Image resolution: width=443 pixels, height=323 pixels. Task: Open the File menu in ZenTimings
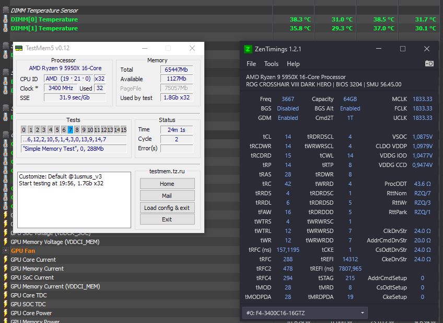click(x=251, y=64)
